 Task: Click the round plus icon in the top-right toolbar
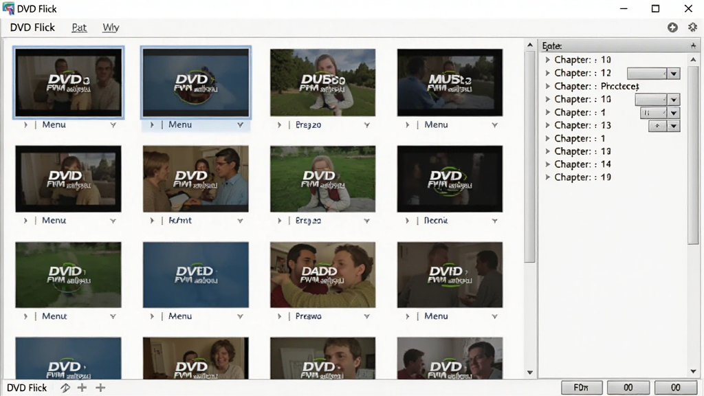click(672, 27)
